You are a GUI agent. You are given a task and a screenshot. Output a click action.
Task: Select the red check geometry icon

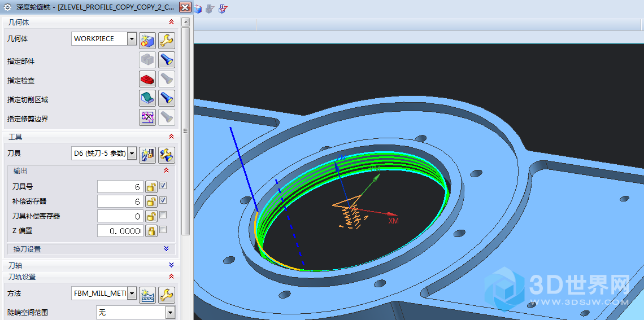[x=147, y=79]
